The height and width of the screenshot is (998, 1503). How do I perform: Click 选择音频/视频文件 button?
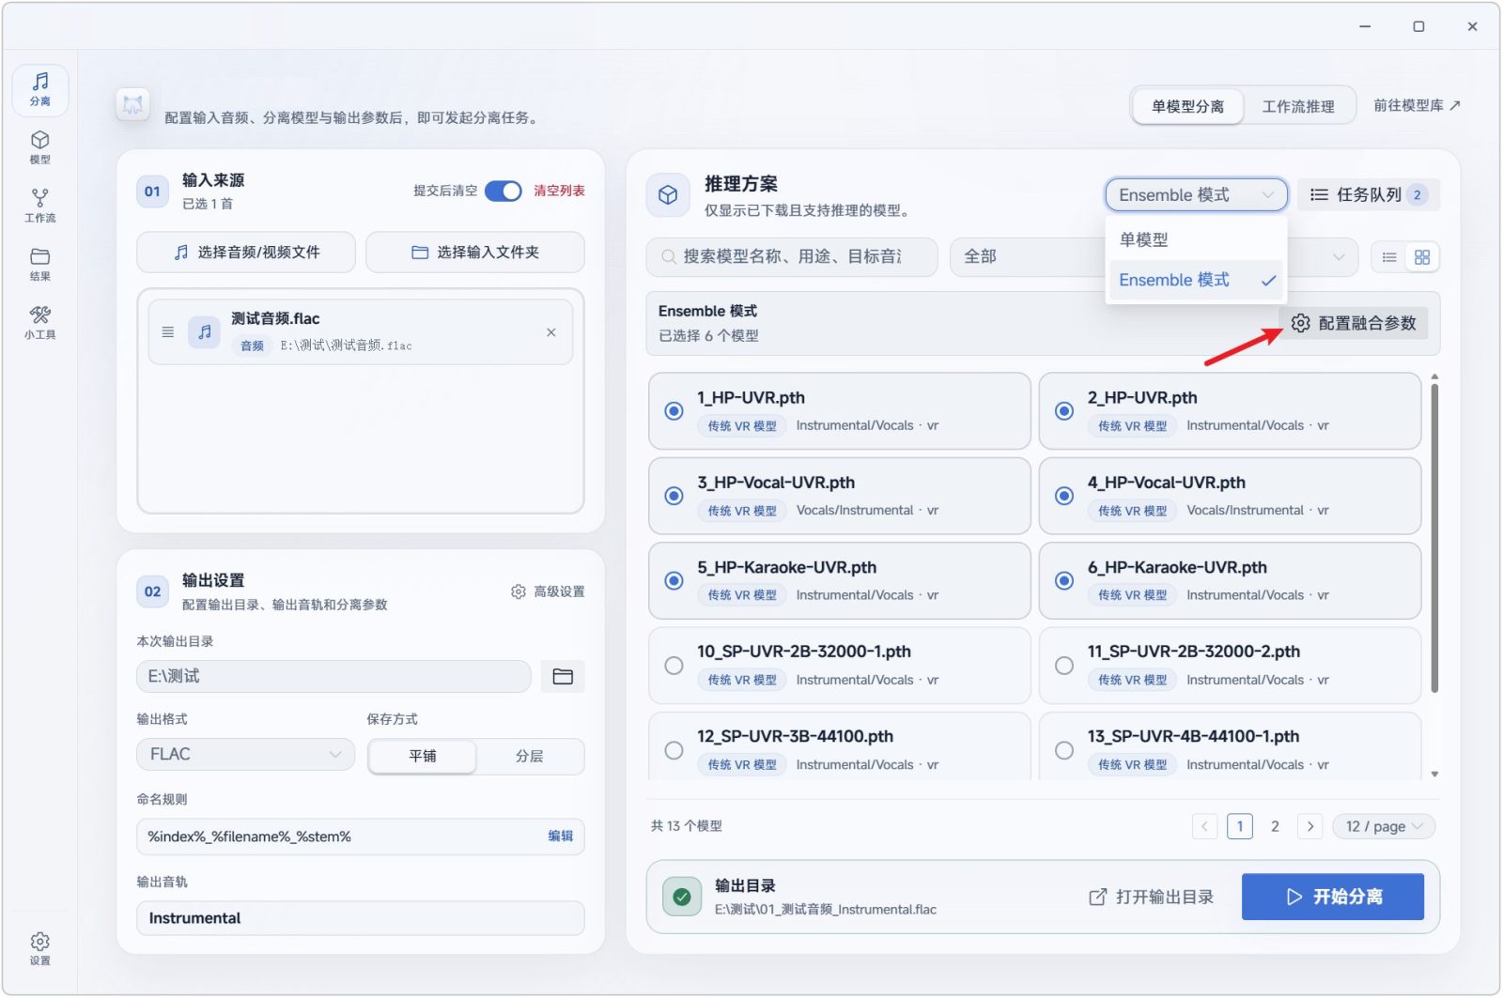pyautogui.click(x=246, y=253)
